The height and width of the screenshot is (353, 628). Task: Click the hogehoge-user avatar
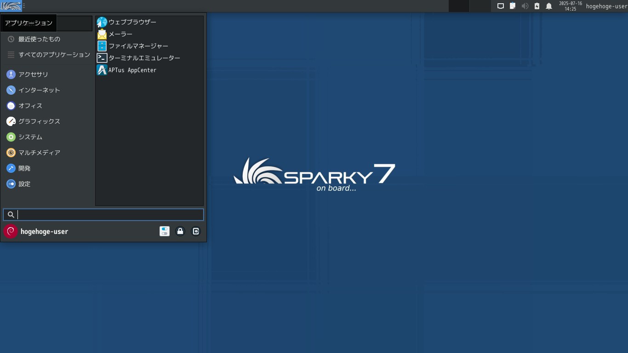tap(10, 231)
